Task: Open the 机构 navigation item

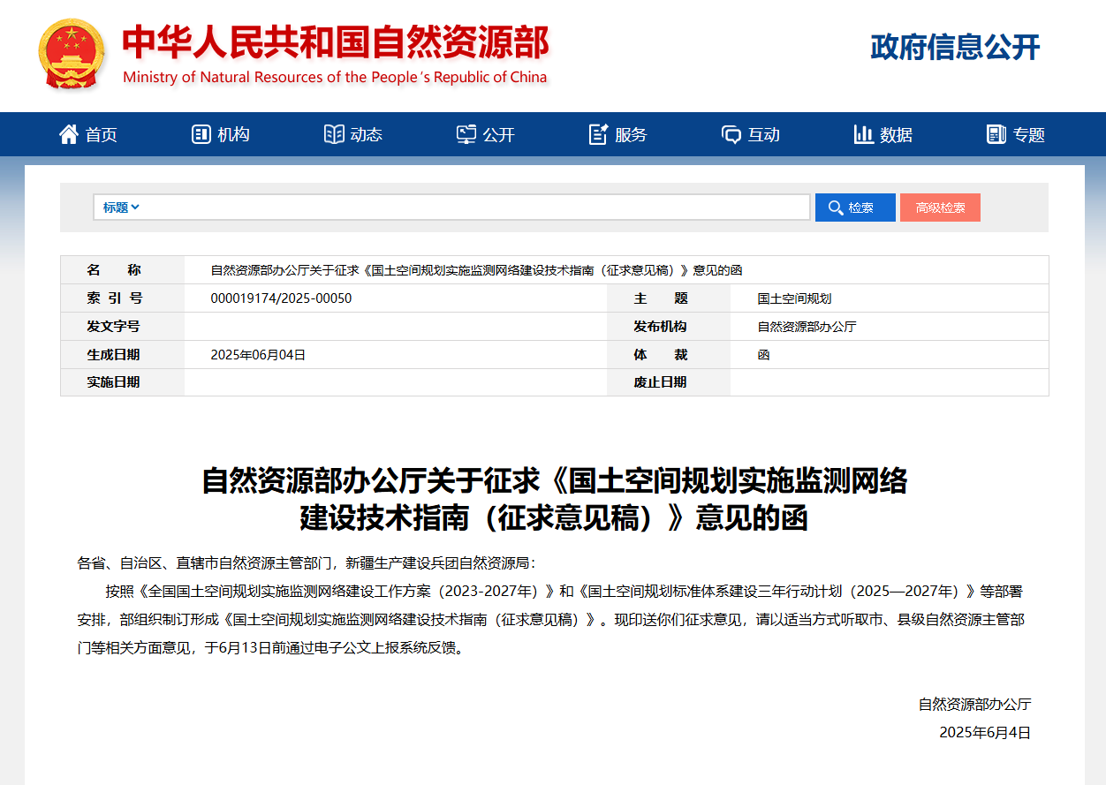Action: (x=221, y=134)
